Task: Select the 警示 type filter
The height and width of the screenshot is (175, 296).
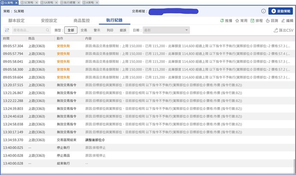Action: point(97,30)
